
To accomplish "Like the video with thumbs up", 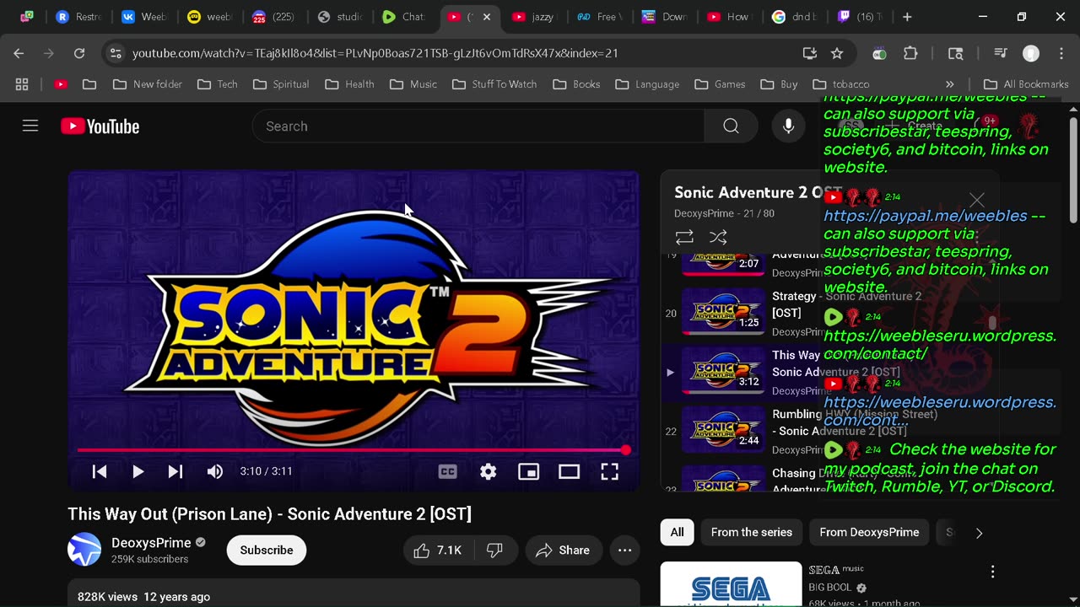I will coord(438,551).
